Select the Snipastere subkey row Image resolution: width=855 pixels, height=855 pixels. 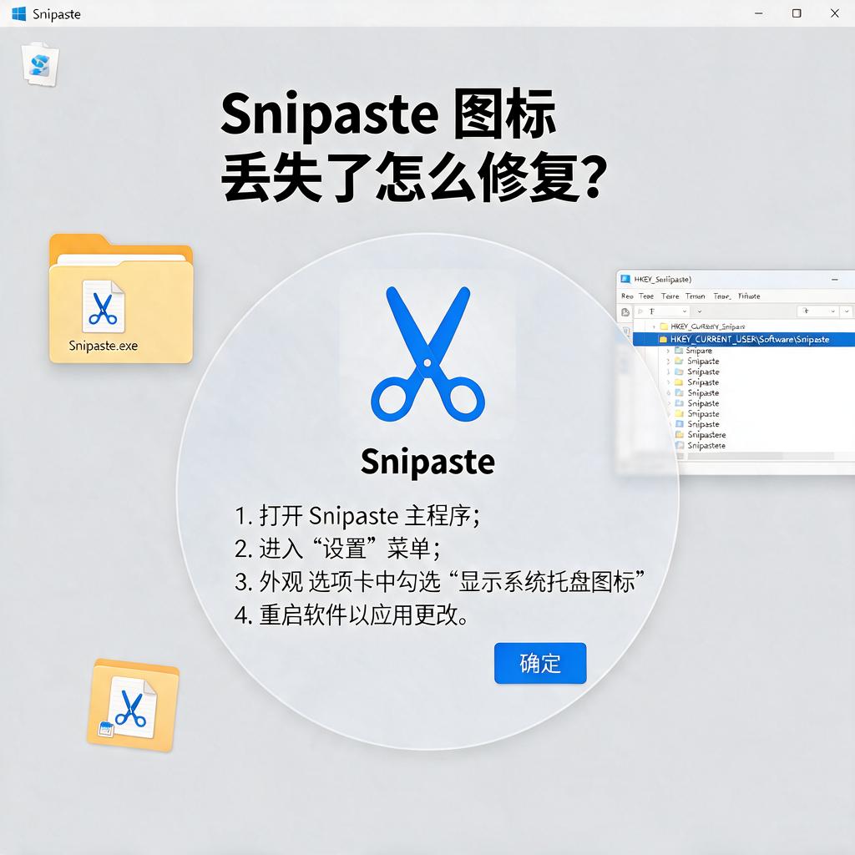[706, 434]
